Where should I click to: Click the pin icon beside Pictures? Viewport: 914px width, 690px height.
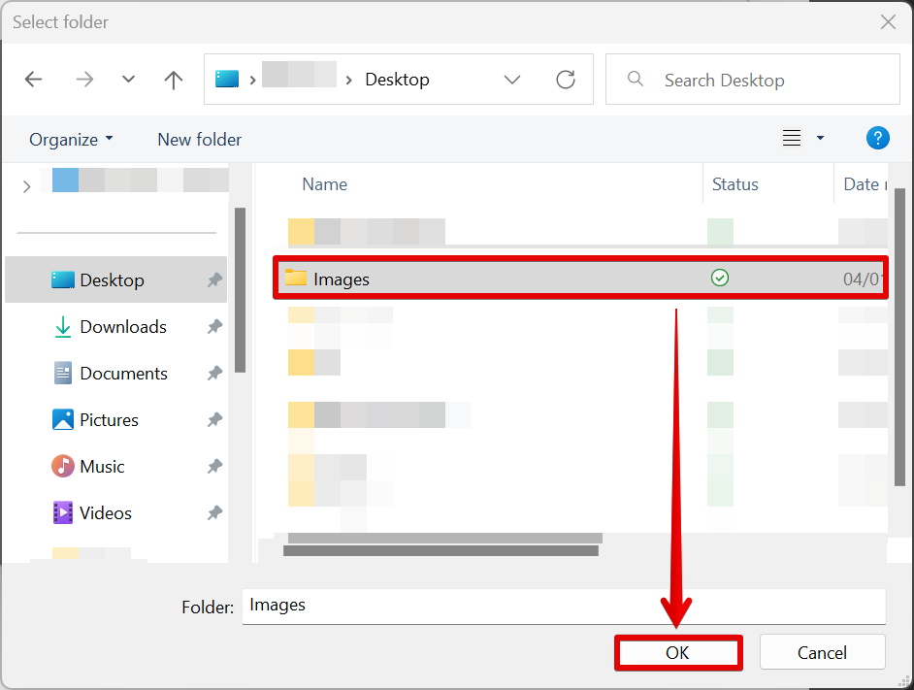click(x=214, y=420)
